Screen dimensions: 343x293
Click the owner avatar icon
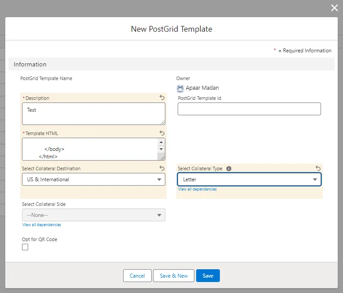[180, 88]
